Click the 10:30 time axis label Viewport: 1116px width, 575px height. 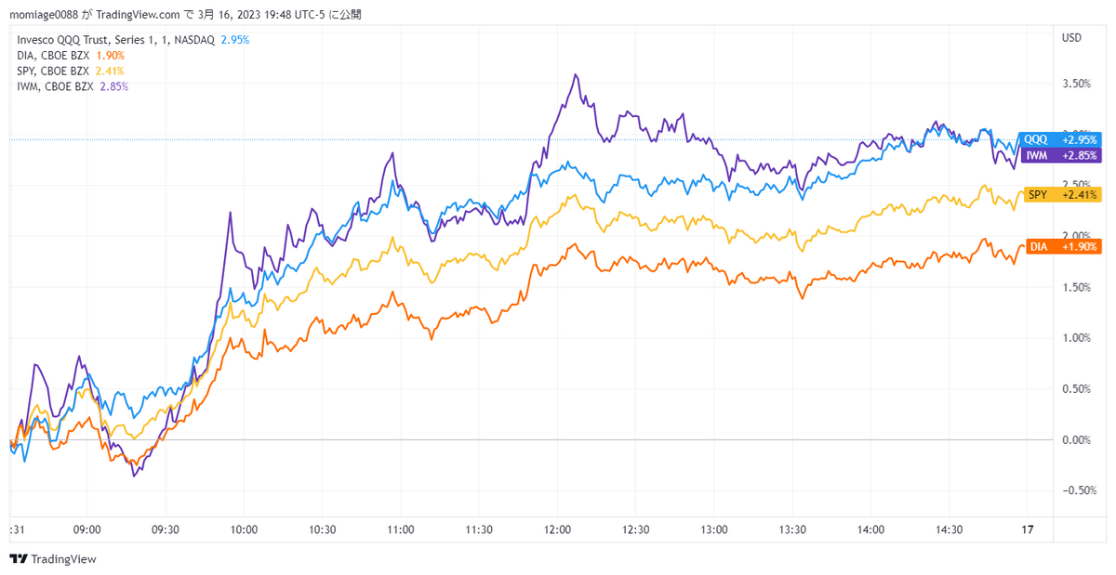[322, 529]
